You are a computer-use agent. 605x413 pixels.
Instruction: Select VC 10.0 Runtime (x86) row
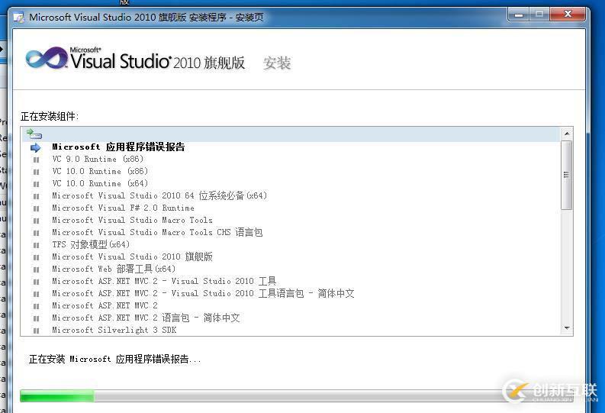100,171
